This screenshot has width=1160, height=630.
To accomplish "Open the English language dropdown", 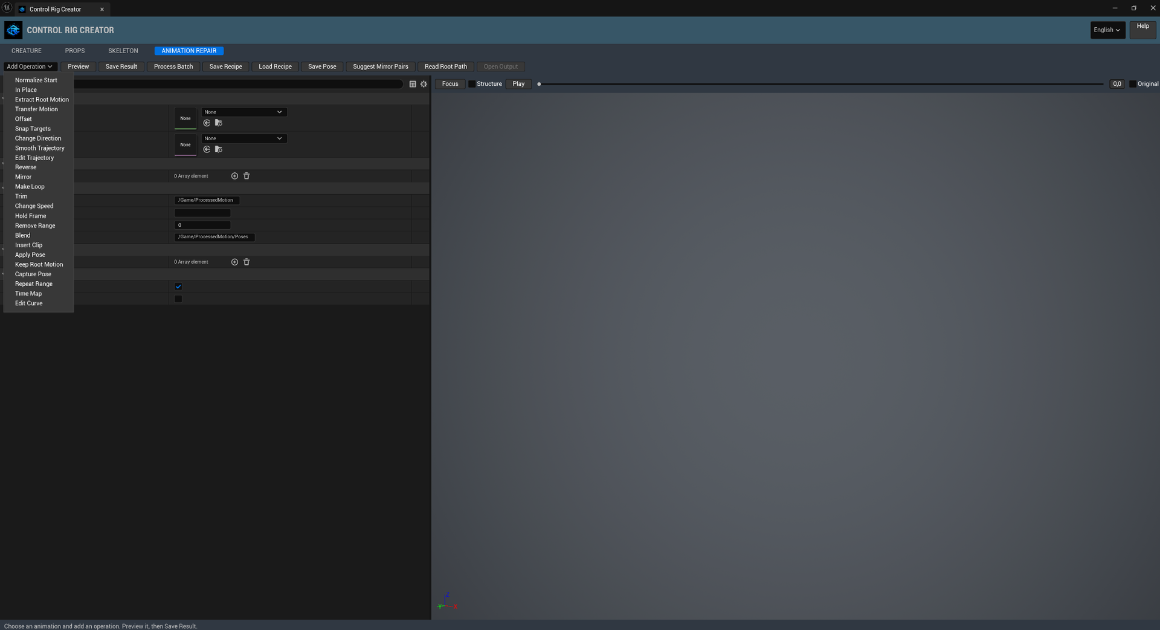I will pos(1107,30).
